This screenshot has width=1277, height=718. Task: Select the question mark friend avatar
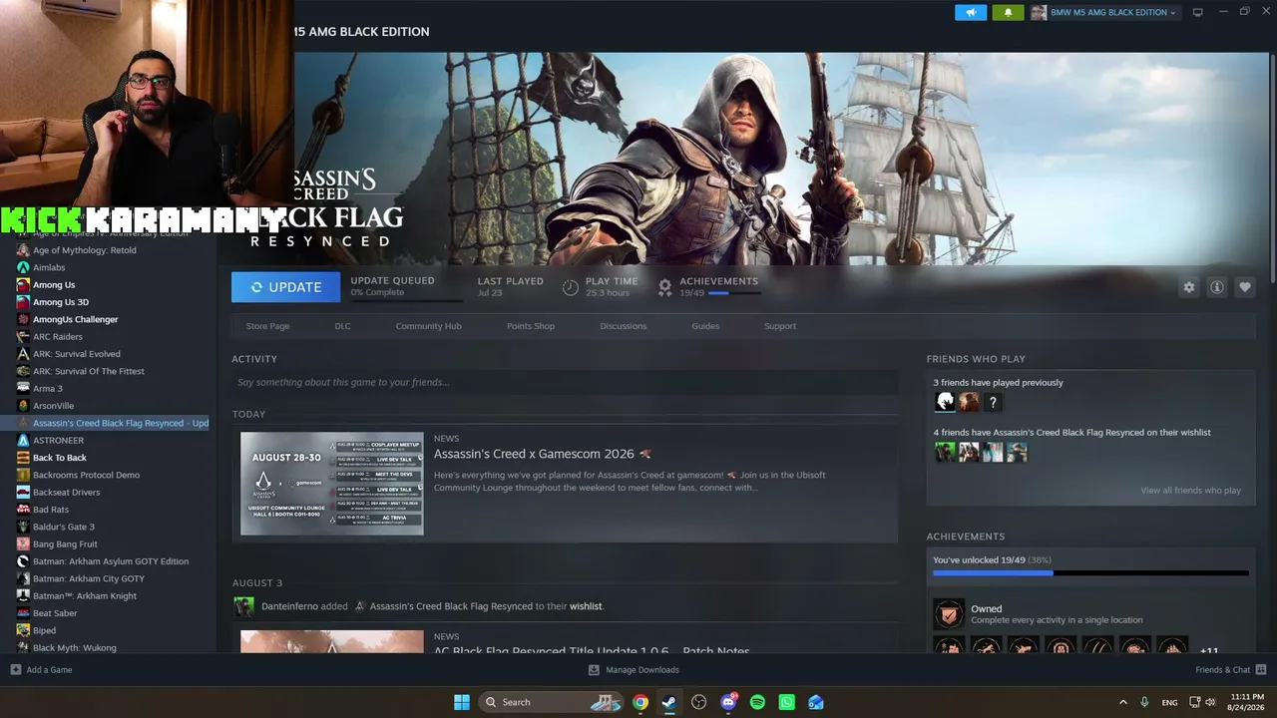[x=993, y=402]
